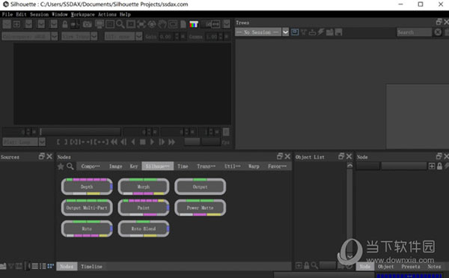Screen dimensions: 449x278
Task: Expand the playback loop mode dropdown
Action: (x=42, y=142)
